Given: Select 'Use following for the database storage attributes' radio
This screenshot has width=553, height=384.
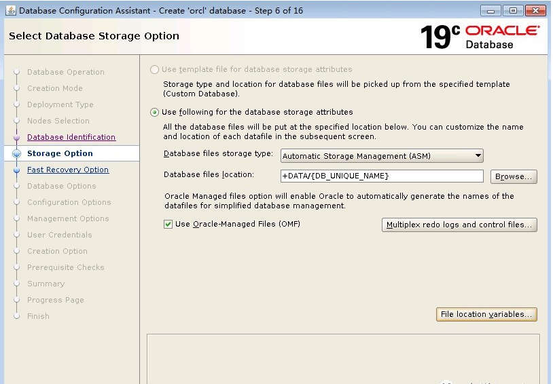Looking at the screenshot, I should tap(154, 113).
